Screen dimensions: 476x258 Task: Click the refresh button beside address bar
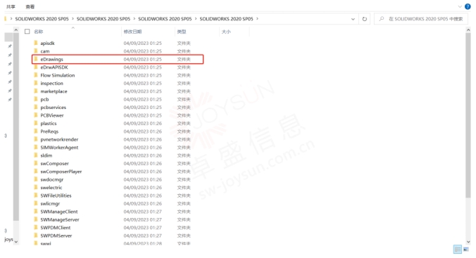(364, 19)
